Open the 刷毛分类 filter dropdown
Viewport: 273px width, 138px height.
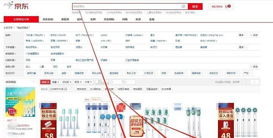[50, 73]
